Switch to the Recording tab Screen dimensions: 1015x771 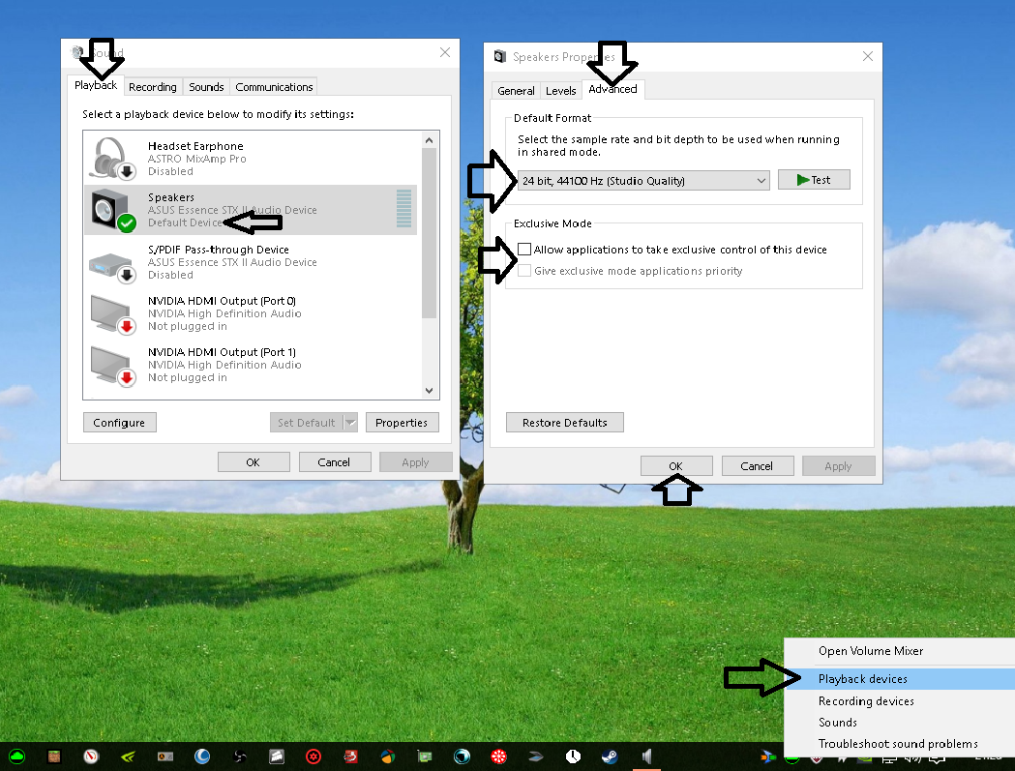pyautogui.click(x=153, y=87)
